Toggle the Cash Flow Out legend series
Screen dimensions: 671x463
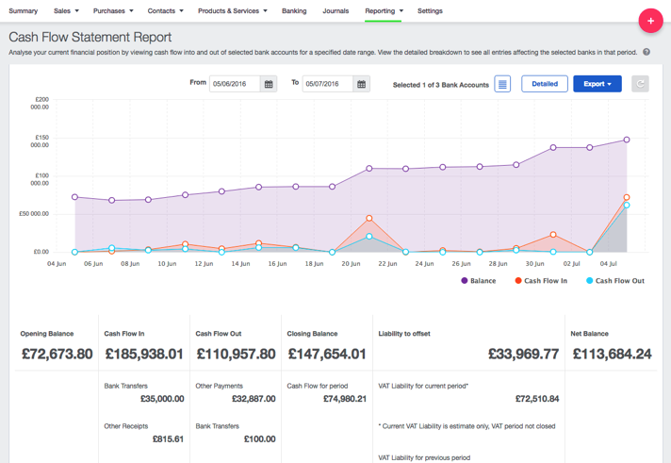tap(614, 281)
